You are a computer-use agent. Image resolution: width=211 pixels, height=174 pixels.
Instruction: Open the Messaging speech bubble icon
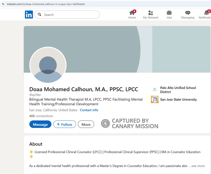pos(188,13)
